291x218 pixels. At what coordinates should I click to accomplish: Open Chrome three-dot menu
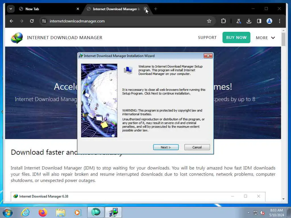pyautogui.click(x=280, y=21)
